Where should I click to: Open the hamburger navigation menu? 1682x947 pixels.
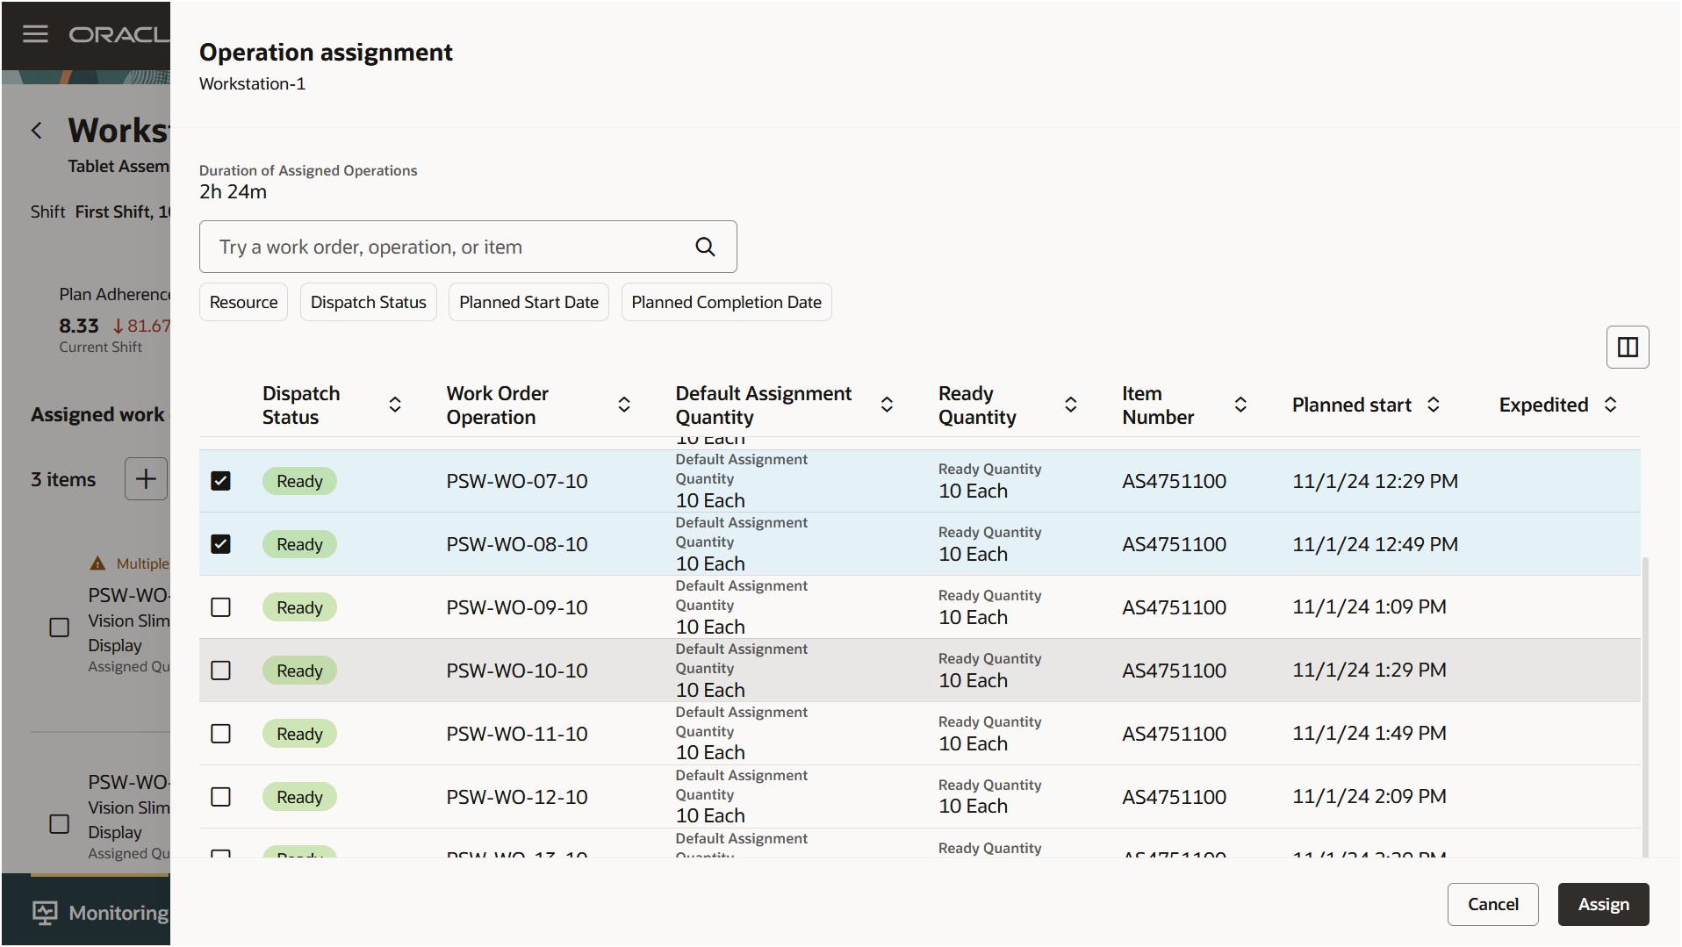tap(35, 34)
